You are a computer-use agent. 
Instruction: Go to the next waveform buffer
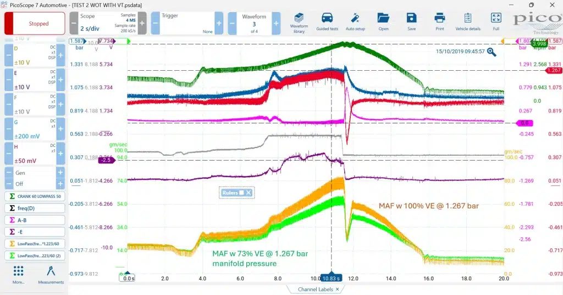(276, 23)
